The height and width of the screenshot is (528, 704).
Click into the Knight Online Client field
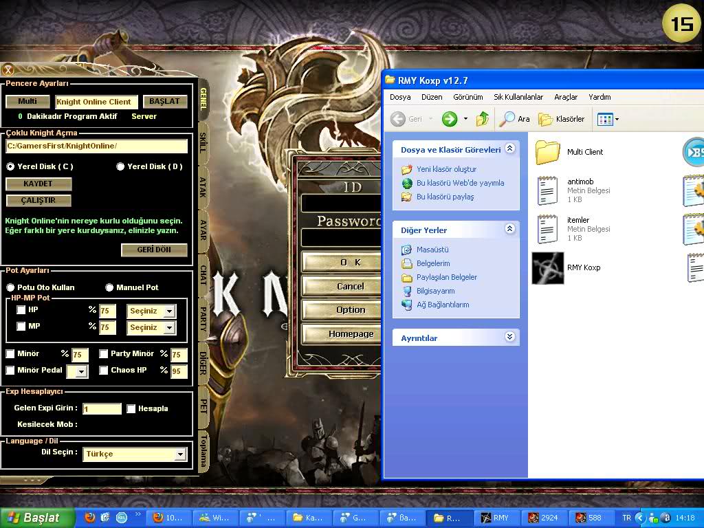[x=96, y=102]
